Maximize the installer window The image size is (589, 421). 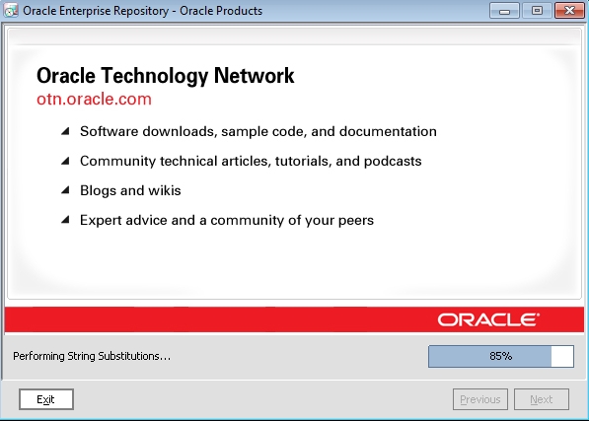pos(537,11)
